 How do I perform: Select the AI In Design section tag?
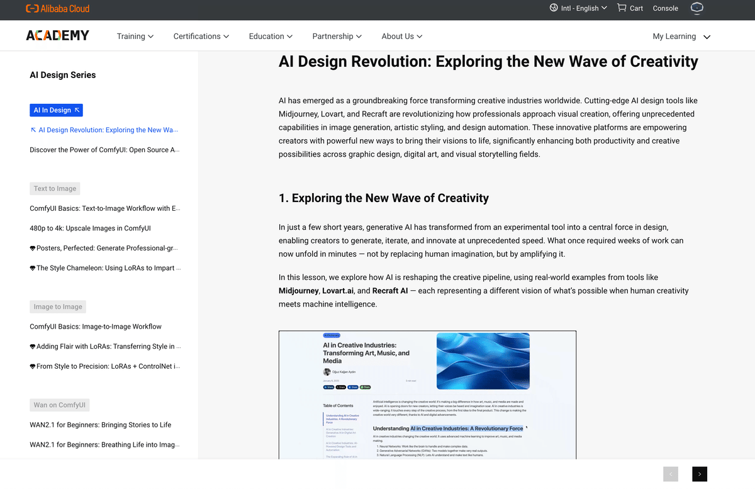pos(56,110)
